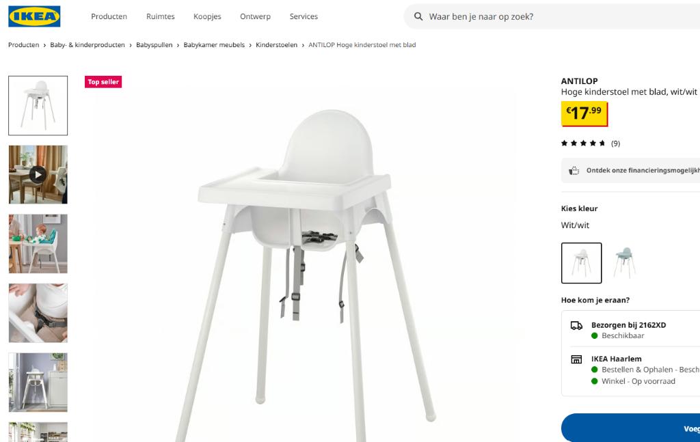Click the IKEA Haarlem store icon
Viewport: 700px width, 442px height.
(576, 359)
